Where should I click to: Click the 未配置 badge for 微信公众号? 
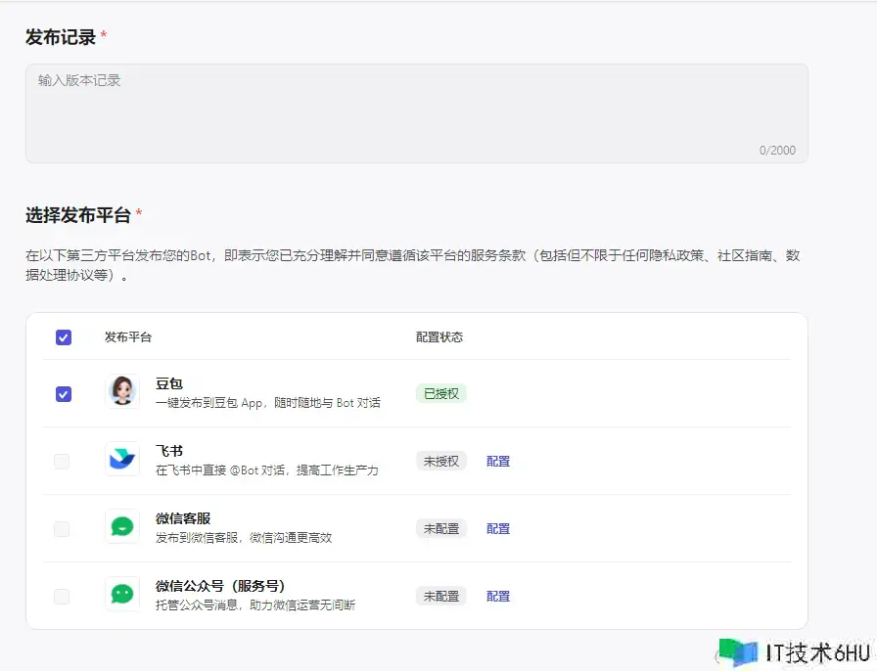coord(441,596)
